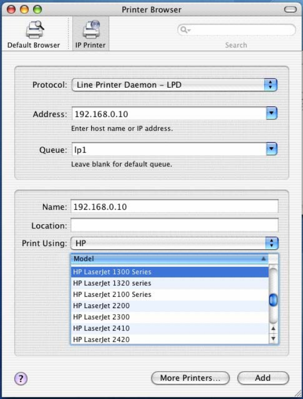Screen dimensions: 303x399
Task: Open the Default Browser toolbar icon
Action: [x=34, y=34]
